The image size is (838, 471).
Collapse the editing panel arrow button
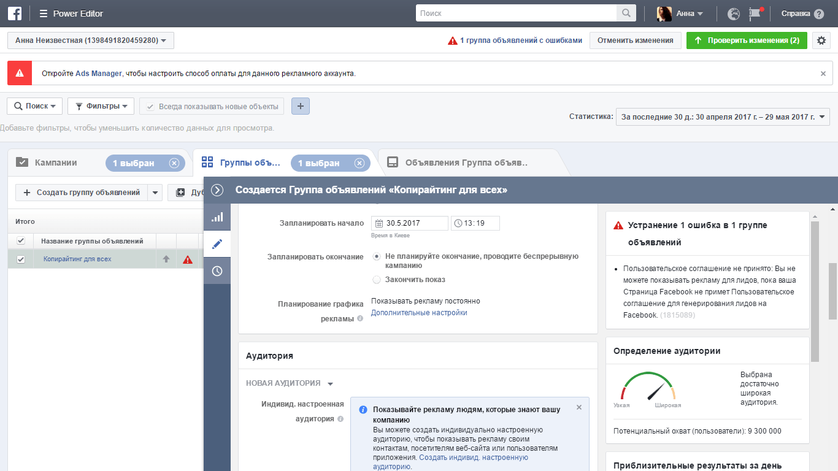click(x=217, y=190)
